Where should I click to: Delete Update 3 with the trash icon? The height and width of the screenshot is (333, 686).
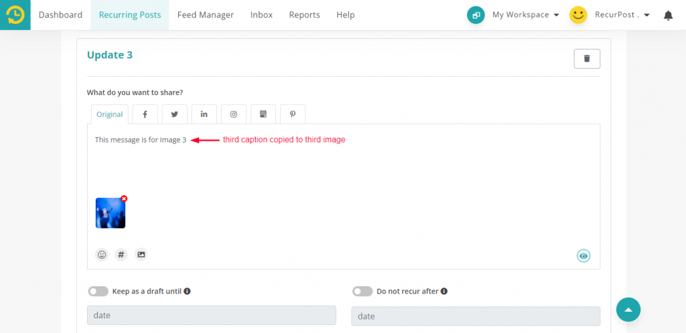(x=587, y=59)
